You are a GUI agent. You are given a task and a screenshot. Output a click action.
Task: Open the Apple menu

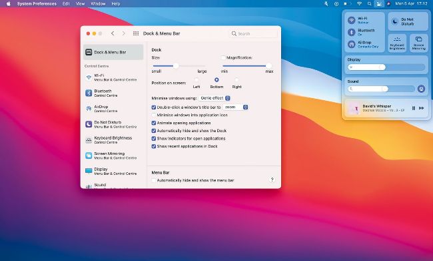click(x=8, y=4)
